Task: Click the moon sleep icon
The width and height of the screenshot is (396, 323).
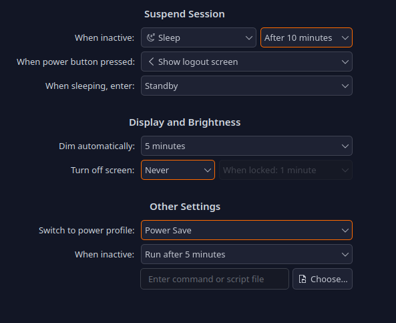Action: [x=151, y=37]
